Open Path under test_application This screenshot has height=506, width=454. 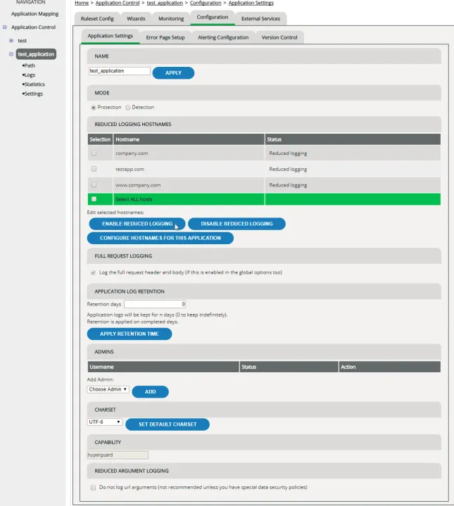pos(30,65)
